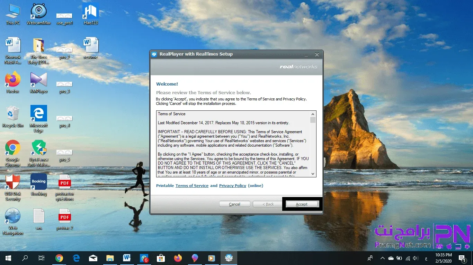473x265 pixels.
Task: Click the active installer icon on the taskbar
Action: coord(229,258)
